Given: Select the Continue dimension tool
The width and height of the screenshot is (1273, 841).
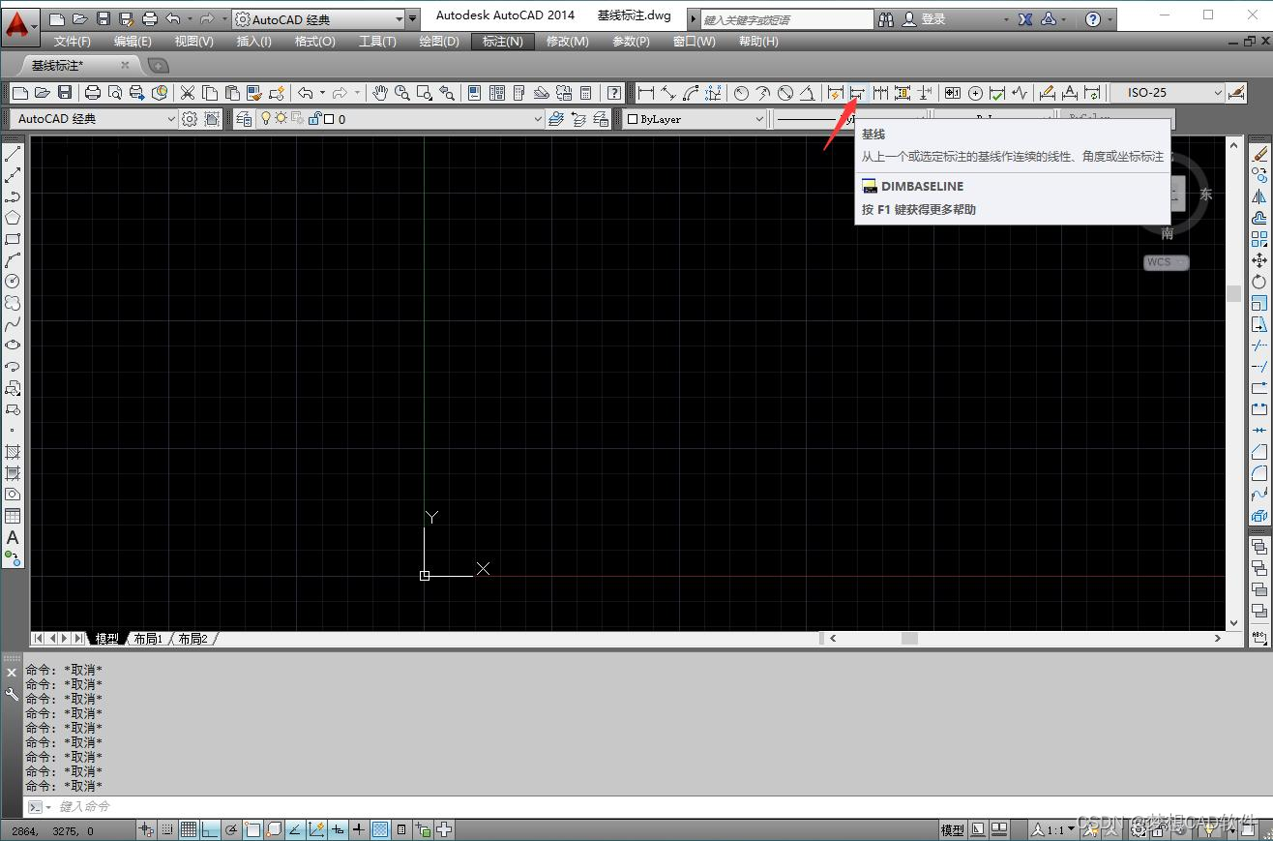Looking at the screenshot, I should tap(880, 93).
